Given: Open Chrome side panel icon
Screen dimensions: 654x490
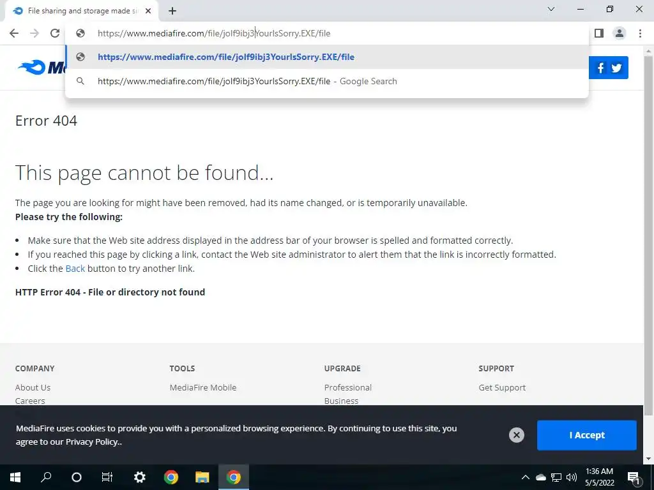Looking at the screenshot, I should [599, 33].
